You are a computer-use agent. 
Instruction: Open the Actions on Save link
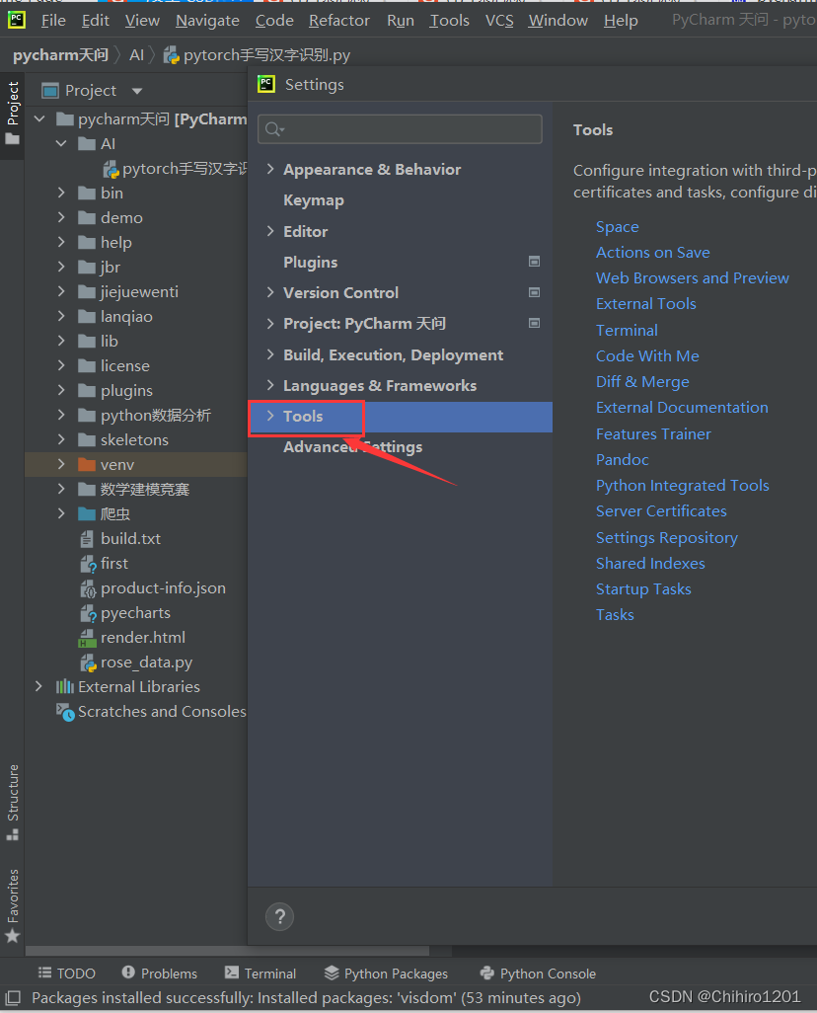click(653, 253)
